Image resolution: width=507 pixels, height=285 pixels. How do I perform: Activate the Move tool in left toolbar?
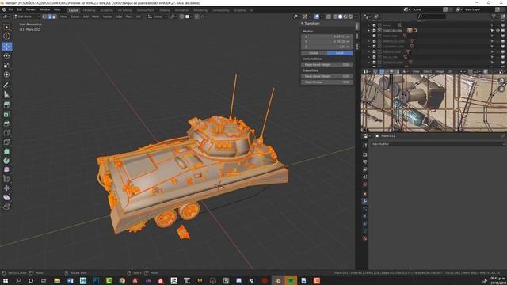tap(6, 47)
